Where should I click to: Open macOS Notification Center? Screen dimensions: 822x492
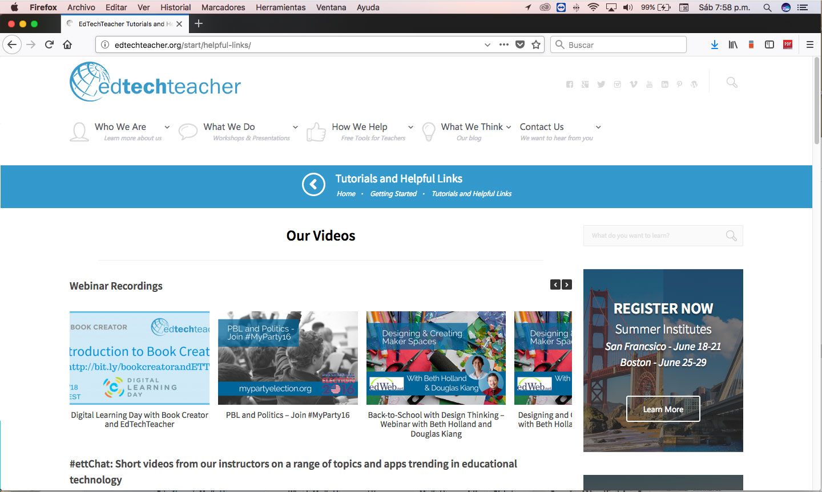tap(803, 7)
